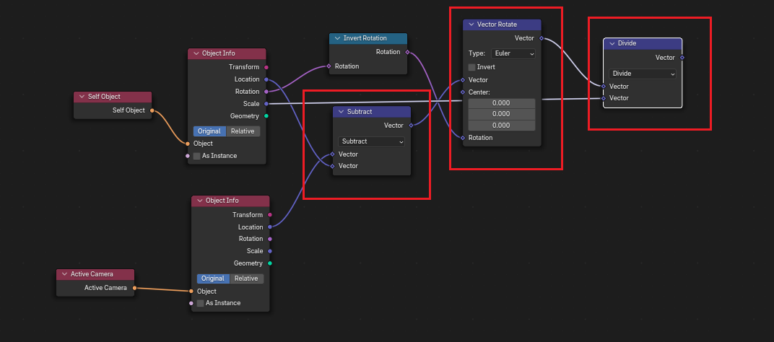Click Rotation output socket on Invert Rotation node
Image resolution: width=774 pixels, height=342 pixels.
click(x=407, y=52)
